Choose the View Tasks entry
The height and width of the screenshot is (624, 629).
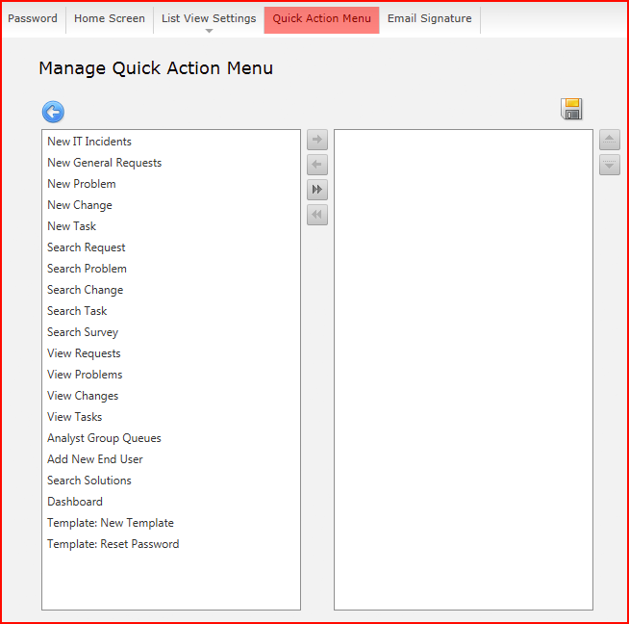171,417
